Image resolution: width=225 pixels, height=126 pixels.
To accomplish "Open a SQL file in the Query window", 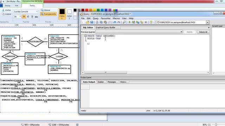I will [88, 22].
